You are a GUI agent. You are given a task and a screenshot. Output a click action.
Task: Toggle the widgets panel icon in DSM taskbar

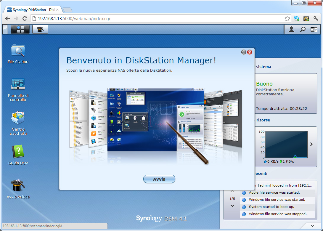pos(314,30)
